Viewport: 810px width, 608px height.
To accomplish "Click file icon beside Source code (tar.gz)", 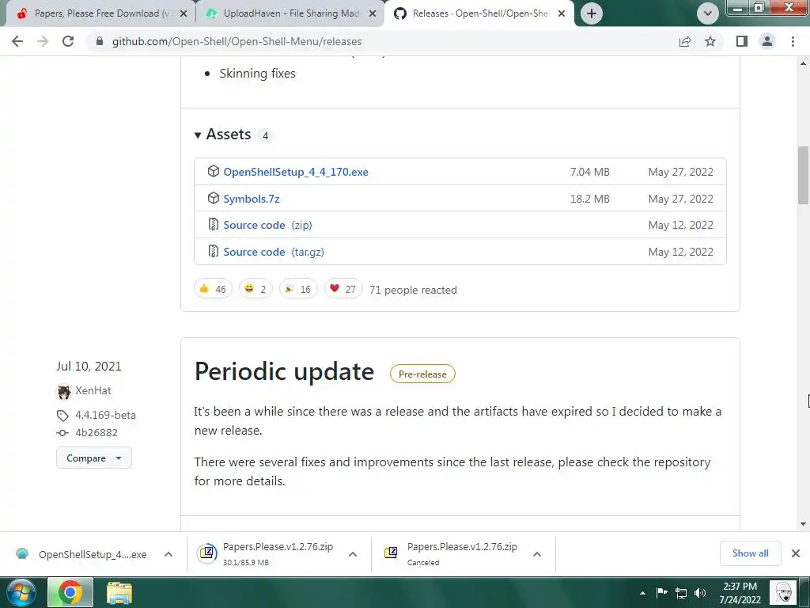I will [214, 251].
